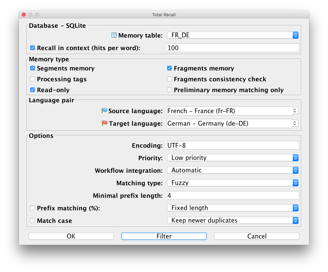This screenshot has width=328, height=272.
Task: Click the memory table grid icon
Action: [x=114, y=35]
